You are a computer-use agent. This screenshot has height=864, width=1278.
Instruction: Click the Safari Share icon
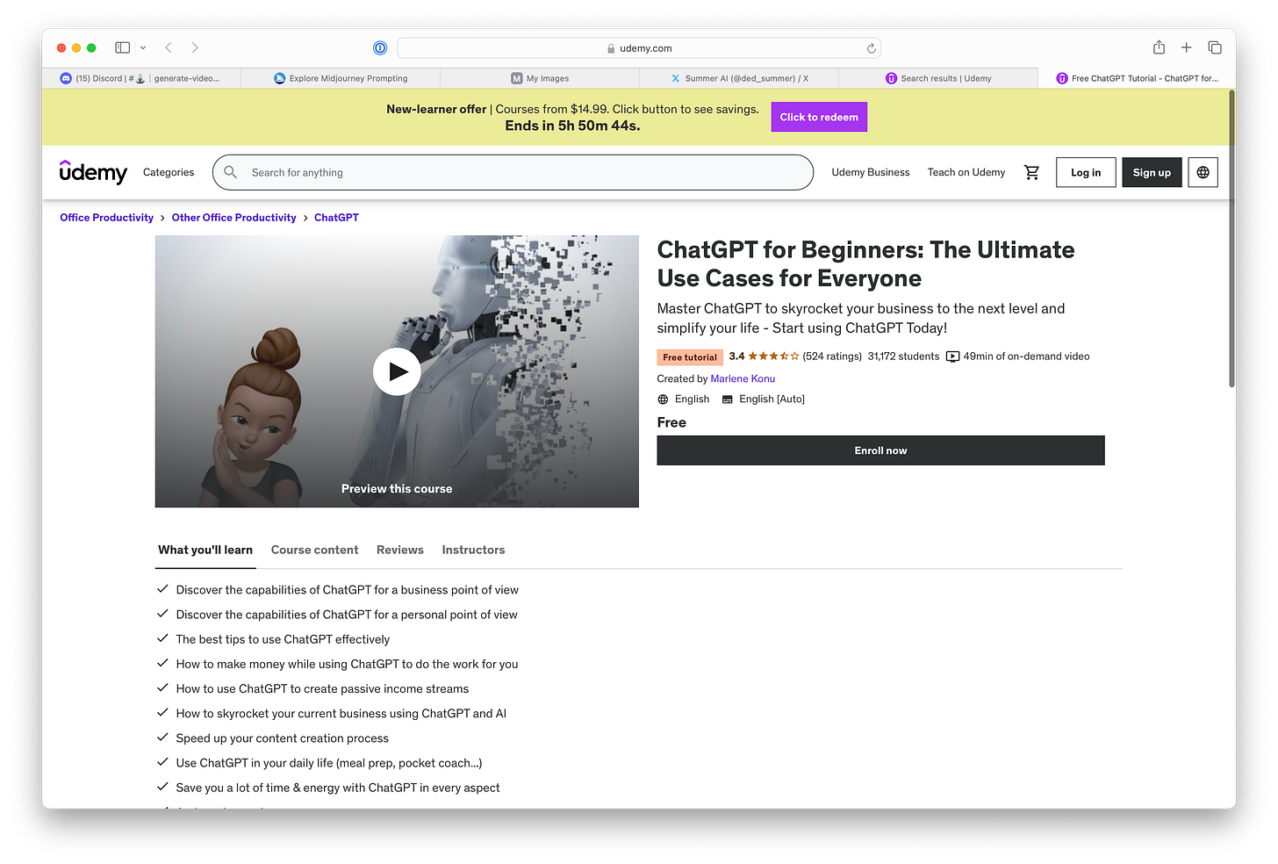[x=1159, y=47]
